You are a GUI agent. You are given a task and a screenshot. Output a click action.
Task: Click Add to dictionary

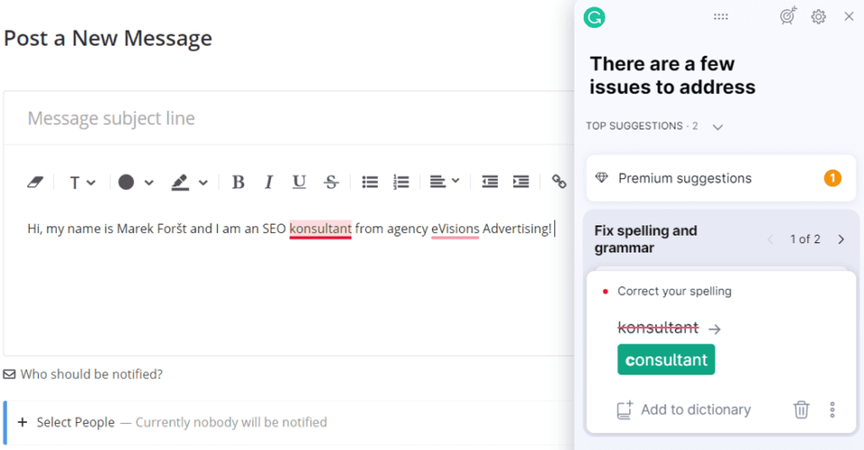(684, 409)
